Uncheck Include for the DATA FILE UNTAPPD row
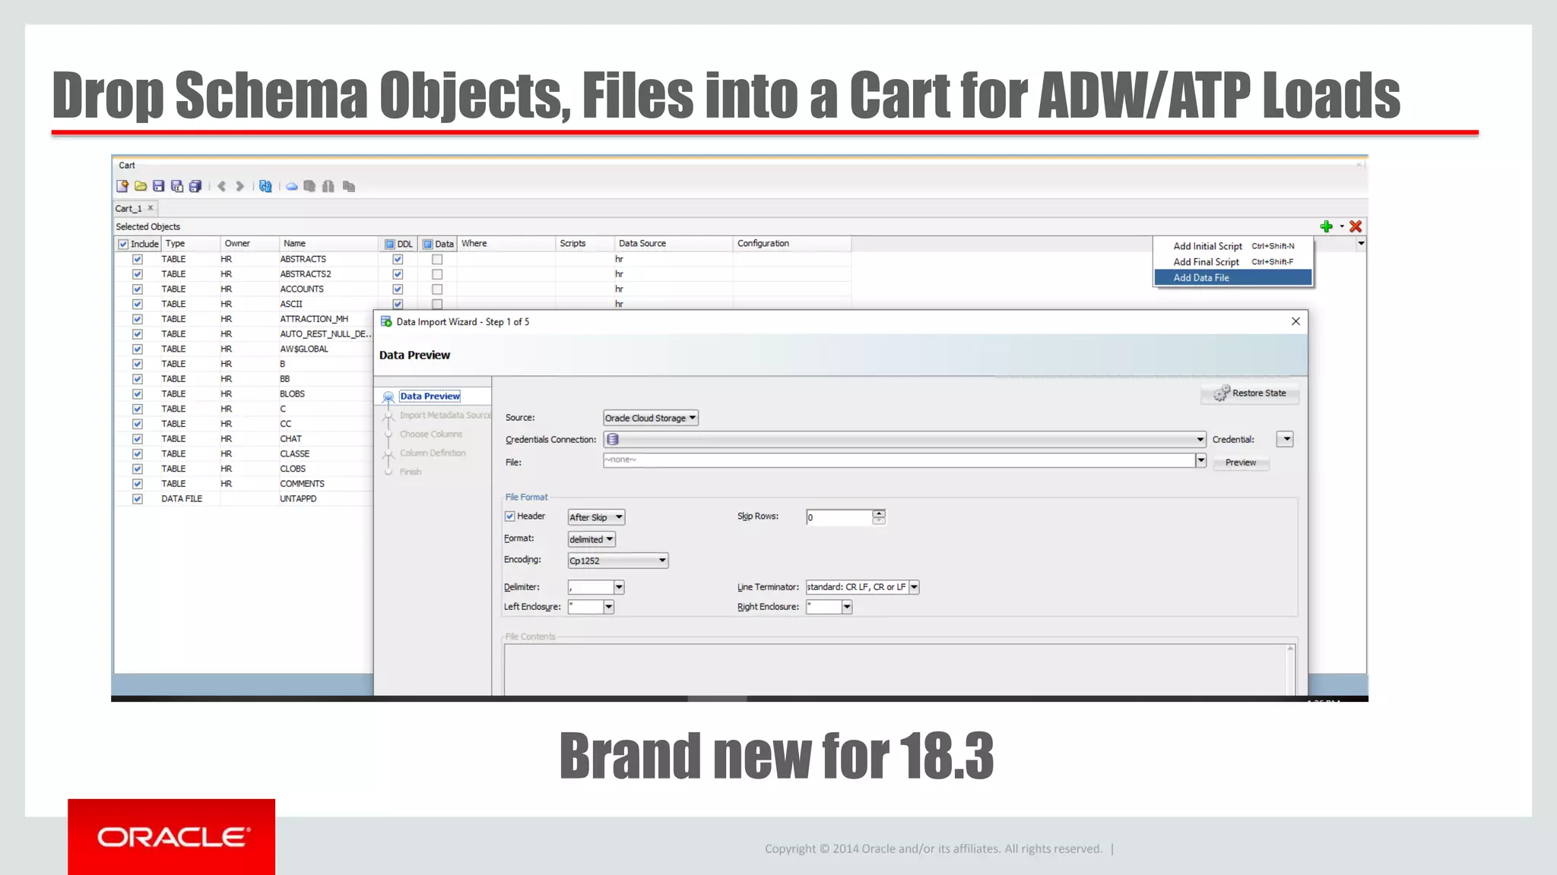 [138, 499]
